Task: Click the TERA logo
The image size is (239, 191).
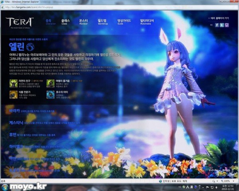Action: [20, 23]
